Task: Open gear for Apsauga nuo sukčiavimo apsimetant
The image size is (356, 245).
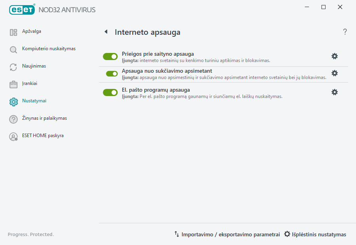Action: pos(335,73)
